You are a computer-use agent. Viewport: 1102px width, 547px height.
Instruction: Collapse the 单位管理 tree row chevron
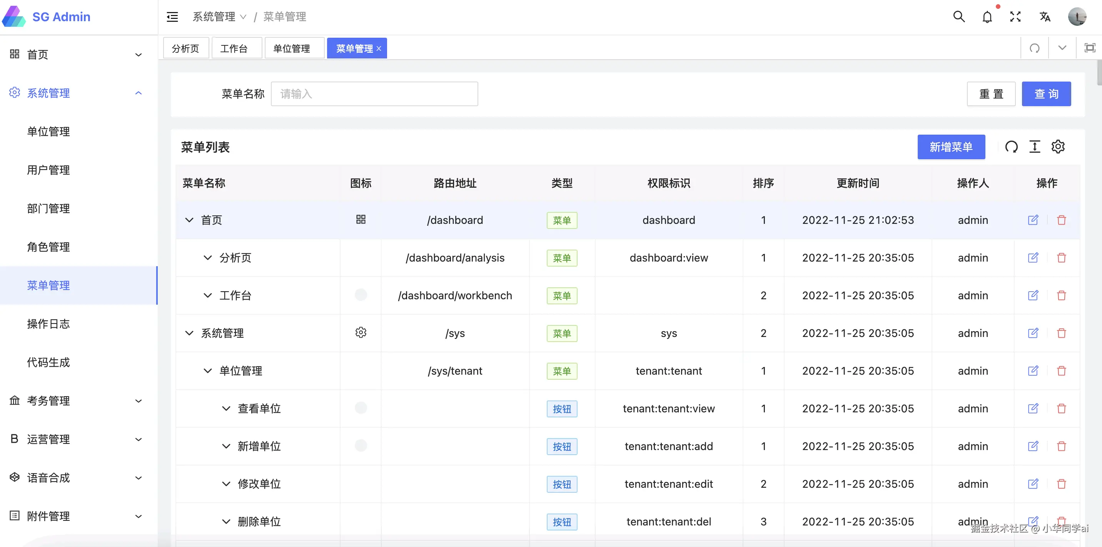click(207, 371)
